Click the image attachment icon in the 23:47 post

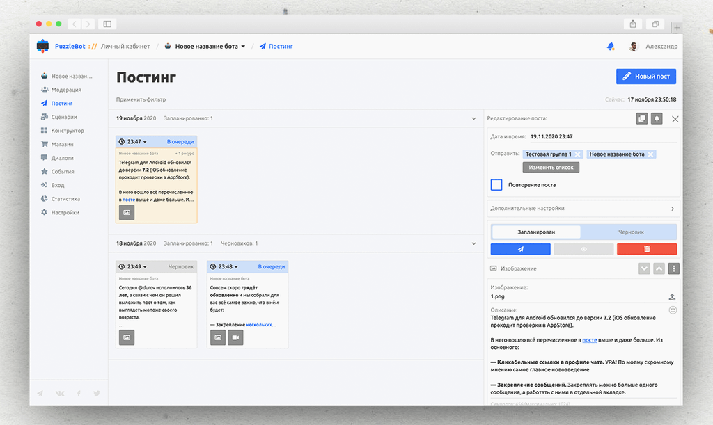click(127, 213)
